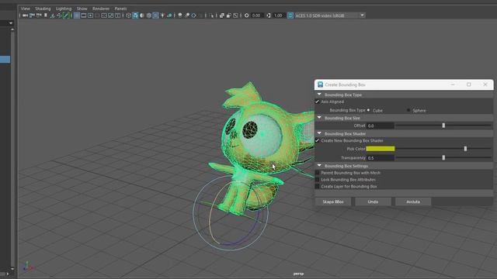Open the viewport Lighting menu
This screenshot has width=497, height=279.
(x=64, y=9)
